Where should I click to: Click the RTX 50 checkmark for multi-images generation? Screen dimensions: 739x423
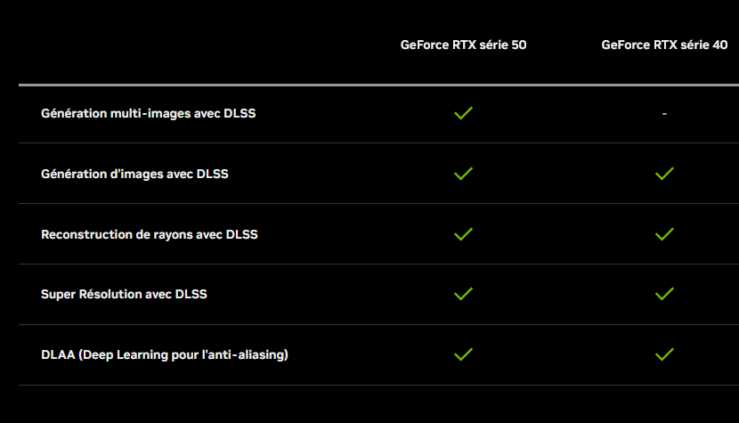click(x=463, y=113)
